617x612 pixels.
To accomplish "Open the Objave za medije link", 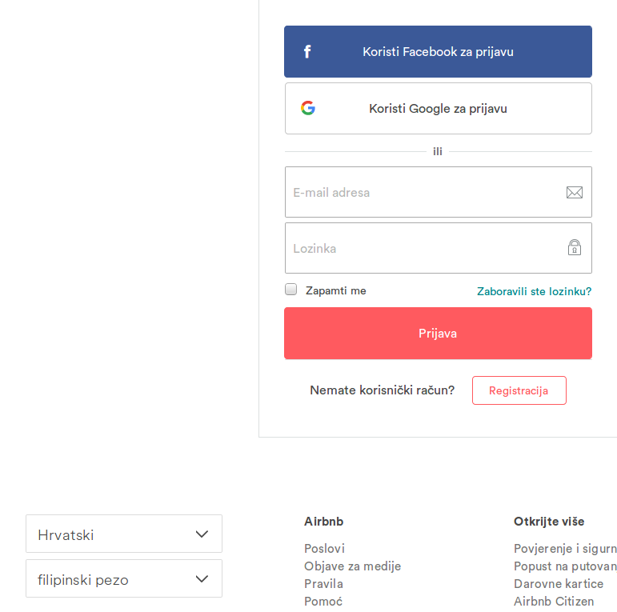I will tap(352, 566).
